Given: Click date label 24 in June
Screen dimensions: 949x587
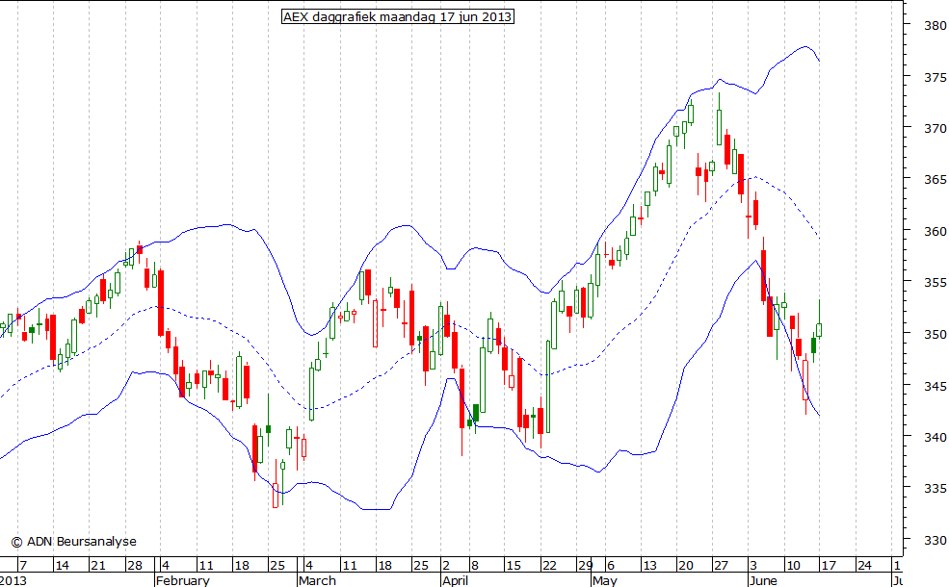Looking at the screenshot, I should coord(864,566).
